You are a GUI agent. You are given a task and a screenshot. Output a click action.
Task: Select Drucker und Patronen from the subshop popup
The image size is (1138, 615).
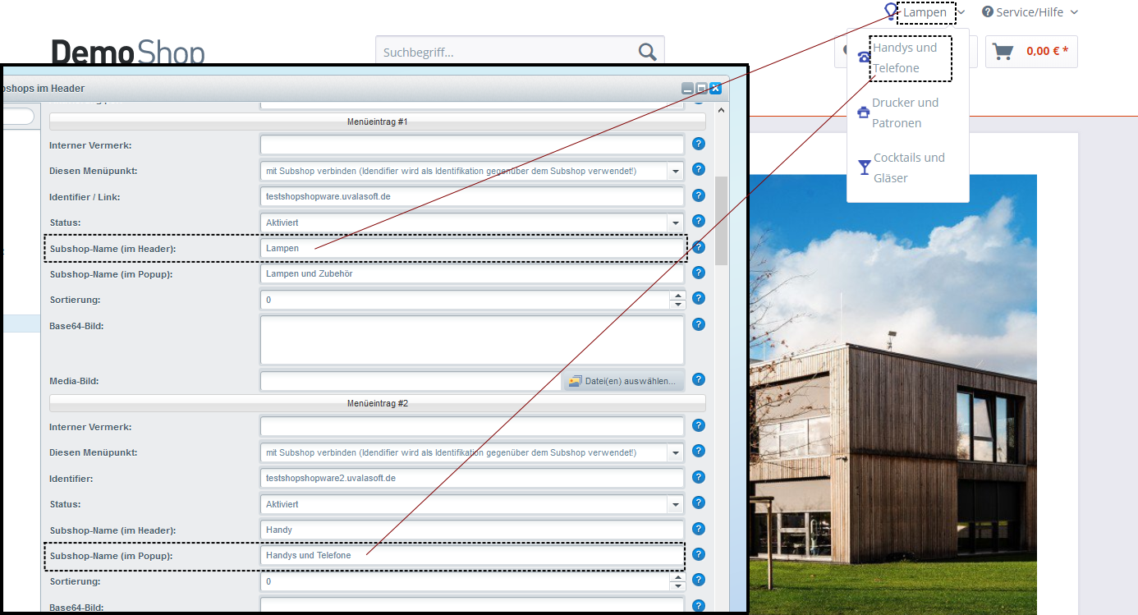tap(905, 112)
